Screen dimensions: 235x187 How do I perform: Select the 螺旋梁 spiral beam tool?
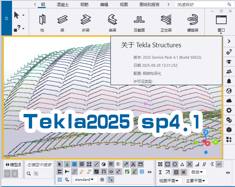click(193, 23)
